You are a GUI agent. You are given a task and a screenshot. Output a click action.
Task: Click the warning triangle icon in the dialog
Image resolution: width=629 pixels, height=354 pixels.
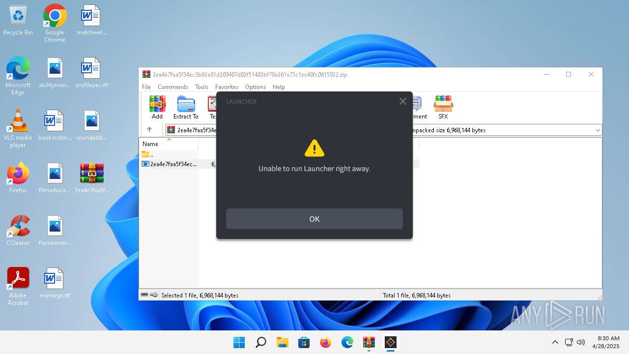click(314, 148)
